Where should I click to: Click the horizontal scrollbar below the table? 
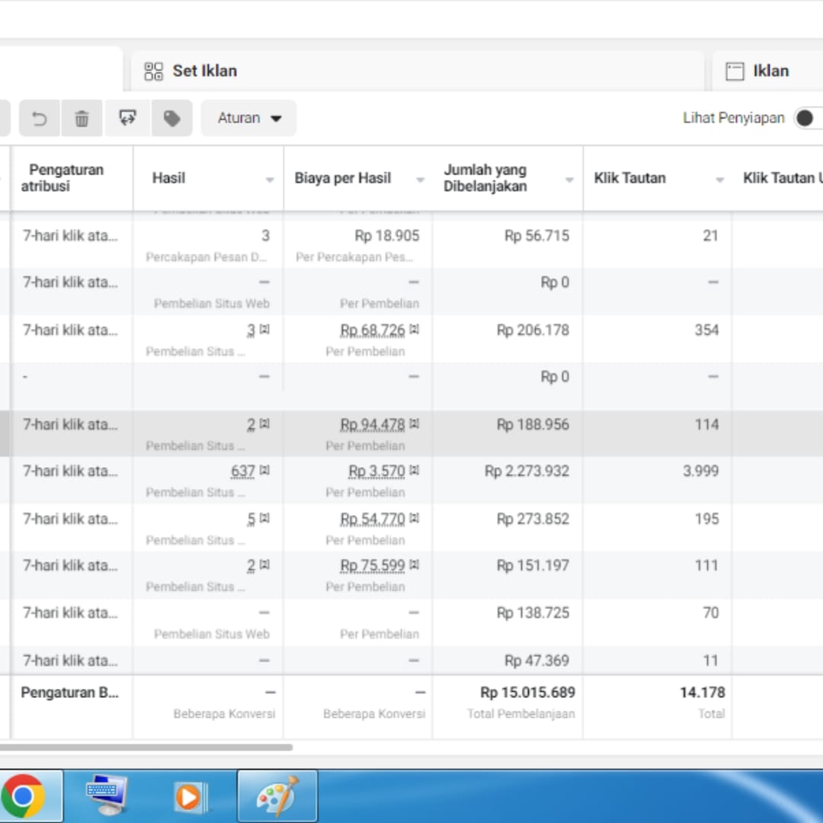pos(146,748)
